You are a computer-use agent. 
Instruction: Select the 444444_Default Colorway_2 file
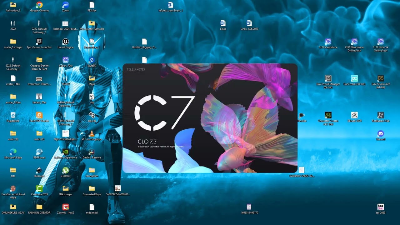[65, 115]
